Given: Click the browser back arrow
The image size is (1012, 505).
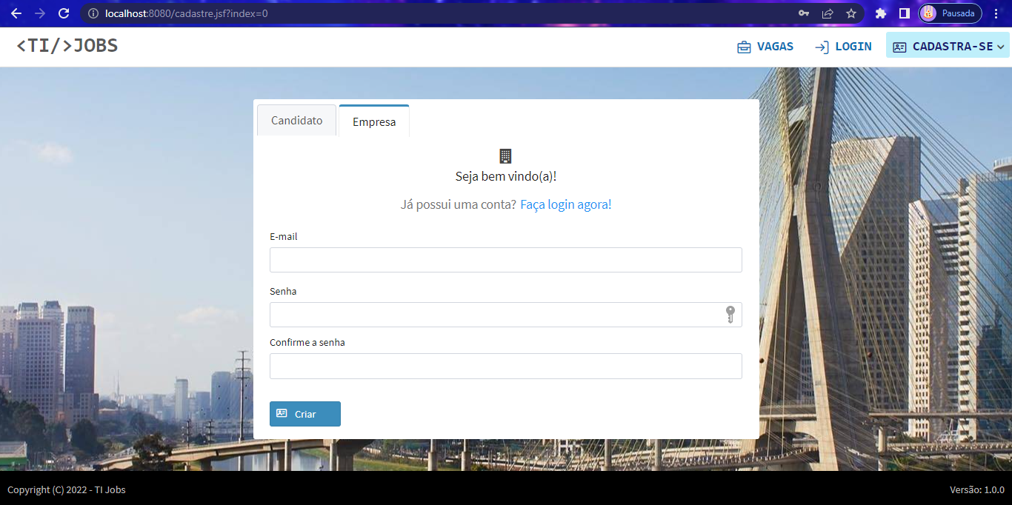Looking at the screenshot, I should pos(16,13).
